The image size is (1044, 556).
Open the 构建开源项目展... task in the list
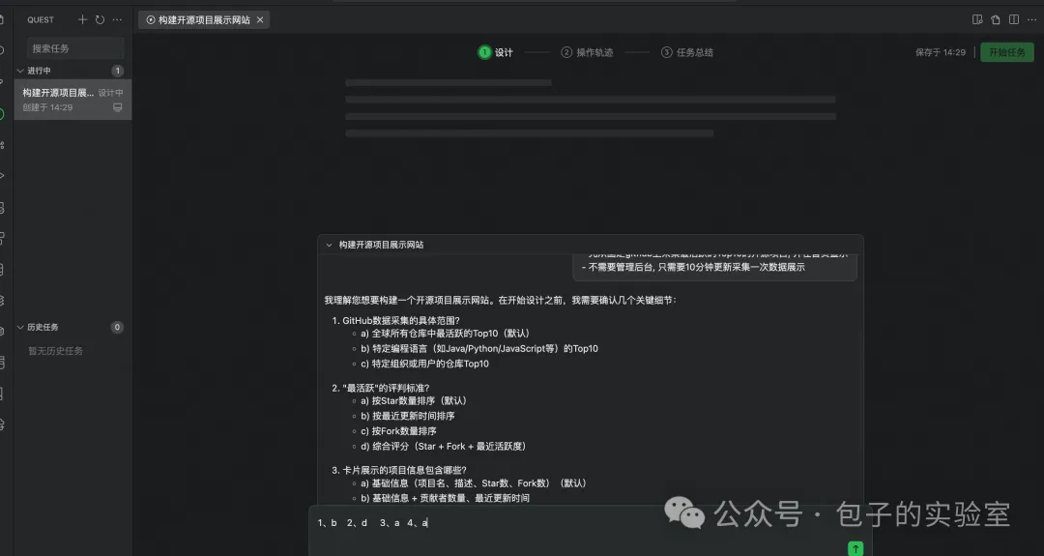click(x=72, y=100)
